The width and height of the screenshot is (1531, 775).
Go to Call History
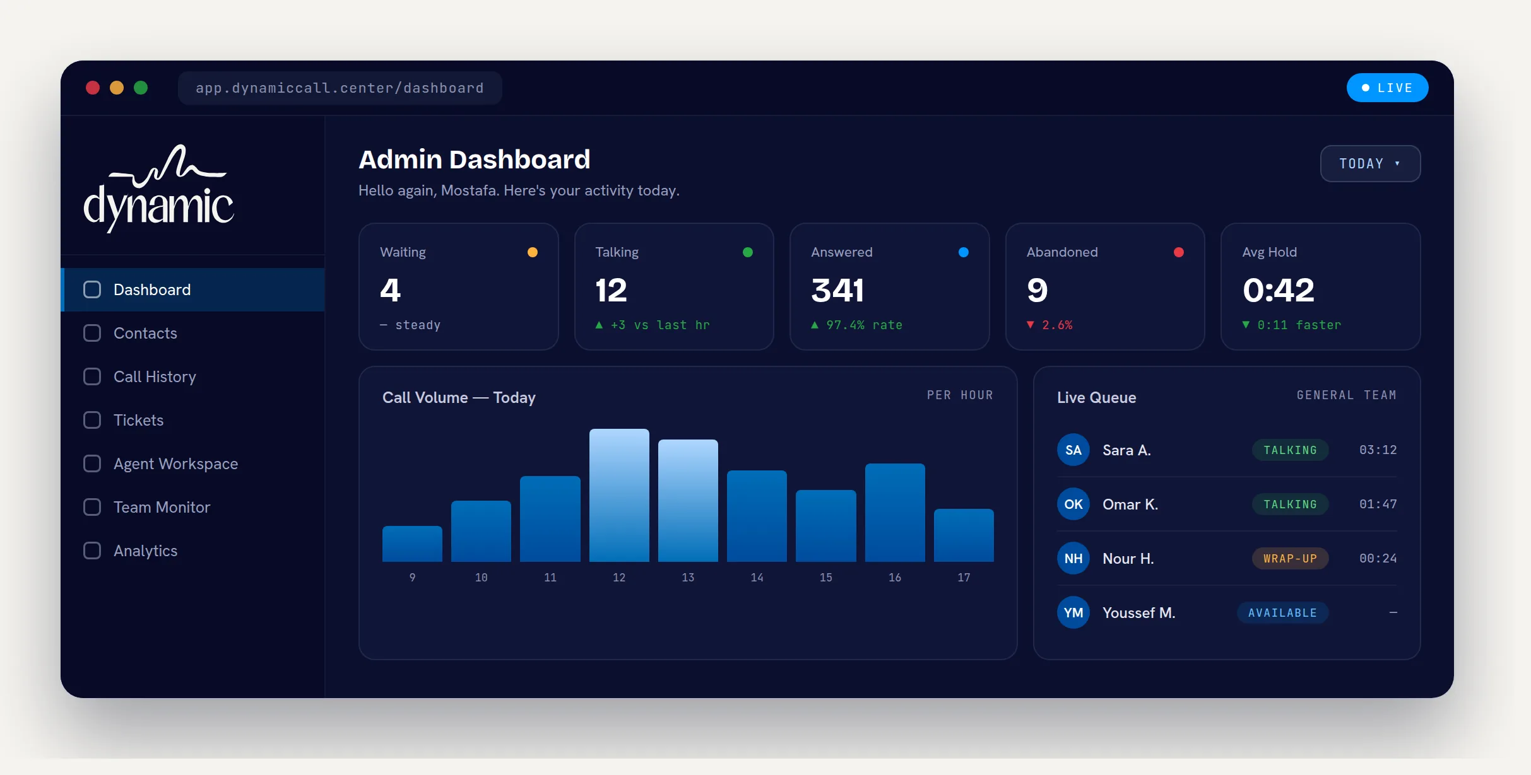193,376
